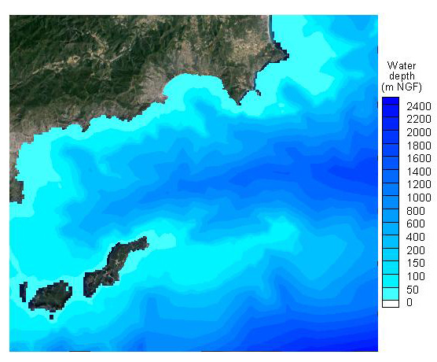437x362 pixels.
Task: Click the eastern cape tip of the mainland
Action: (285, 55)
